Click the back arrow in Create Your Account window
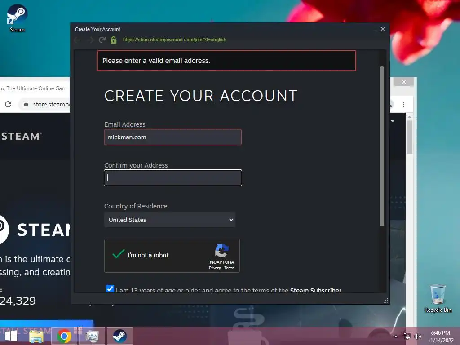 [77, 40]
